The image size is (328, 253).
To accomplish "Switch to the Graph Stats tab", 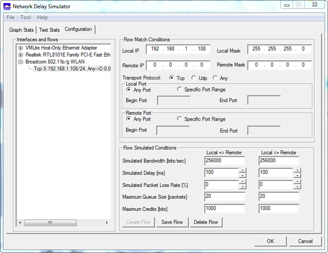I will coord(22,30).
